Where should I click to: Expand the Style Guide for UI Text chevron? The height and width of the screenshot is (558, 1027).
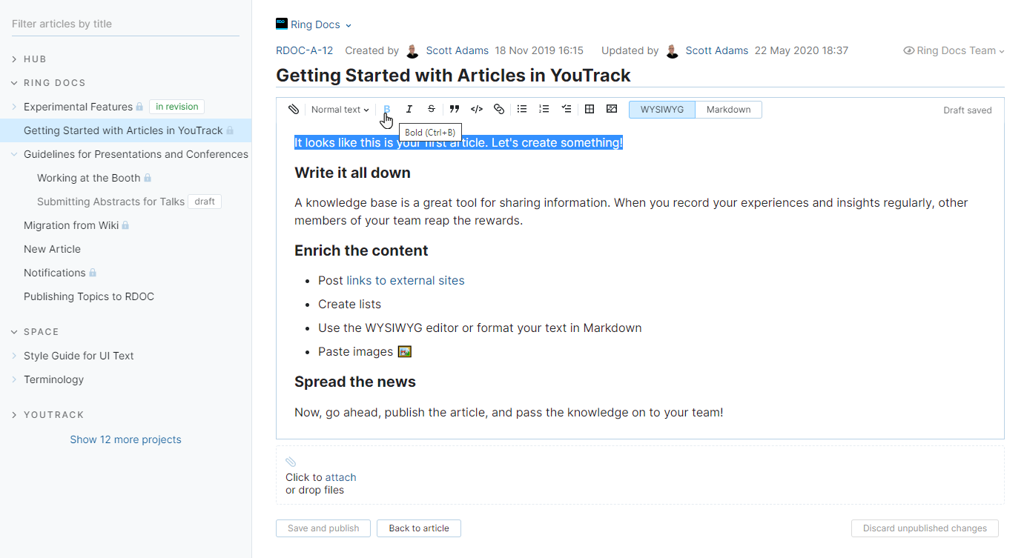pyautogui.click(x=14, y=356)
